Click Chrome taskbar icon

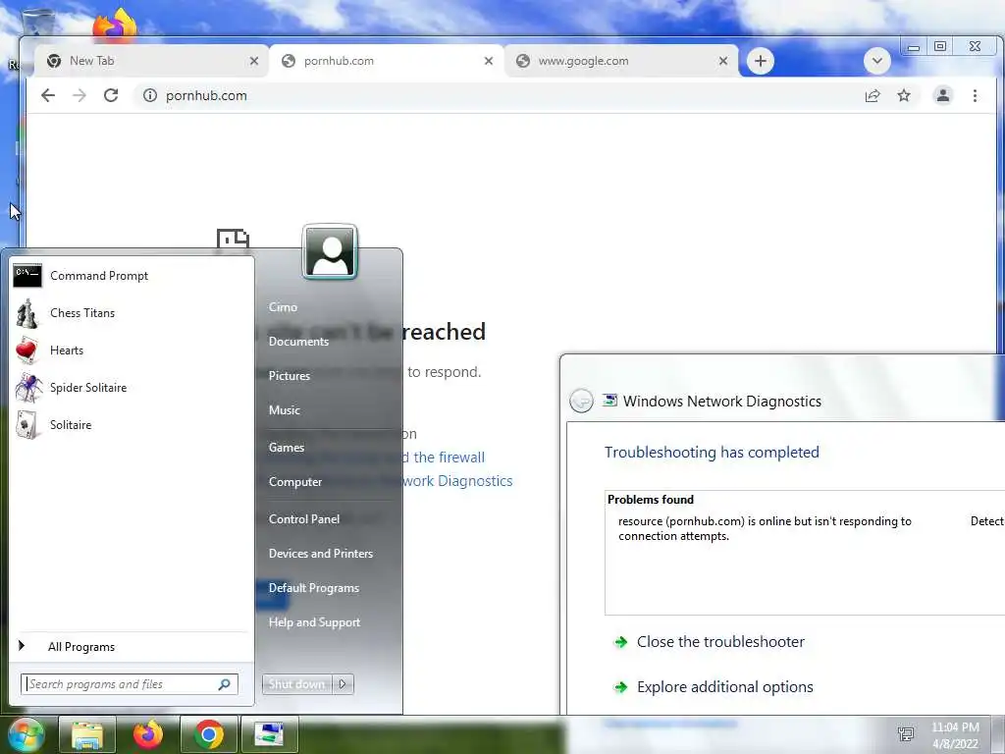point(209,734)
